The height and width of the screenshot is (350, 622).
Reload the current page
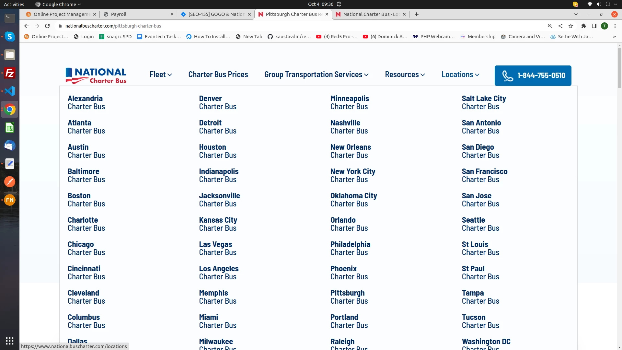point(47,26)
